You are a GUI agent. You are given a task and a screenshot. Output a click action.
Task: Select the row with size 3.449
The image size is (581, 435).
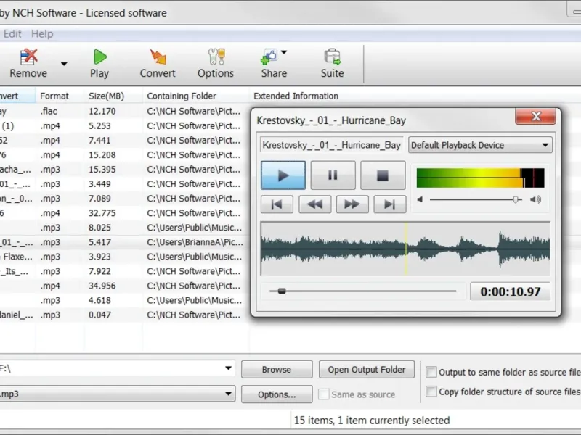(124, 184)
